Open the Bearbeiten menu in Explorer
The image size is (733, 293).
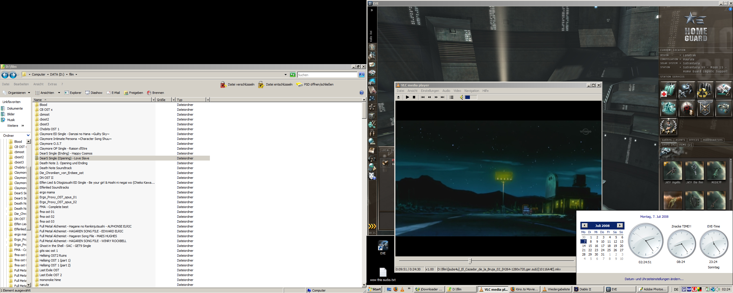[21, 84]
